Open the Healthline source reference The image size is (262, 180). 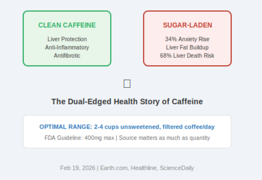pyautogui.click(x=143, y=168)
